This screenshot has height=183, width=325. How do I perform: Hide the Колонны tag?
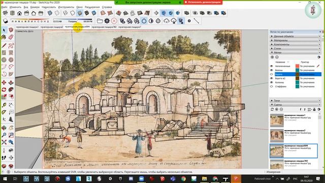[x=272, y=82]
